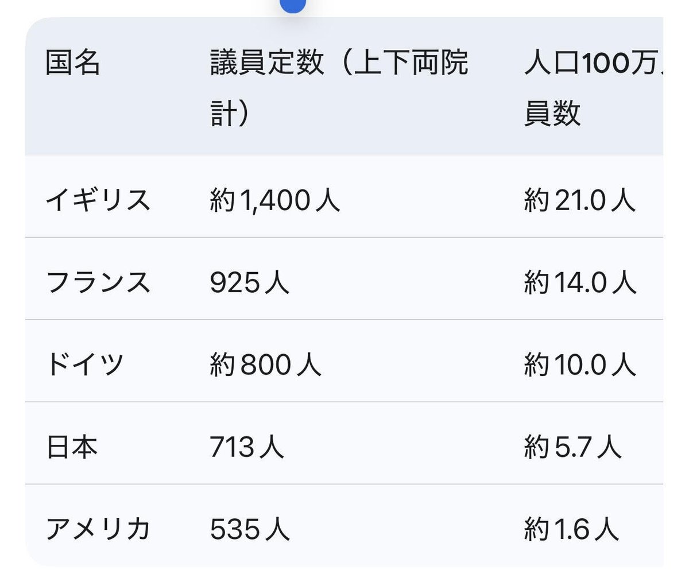Click the 議員定数（上下両院計）column header
The height and width of the screenshot is (578, 689).
tap(339, 87)
